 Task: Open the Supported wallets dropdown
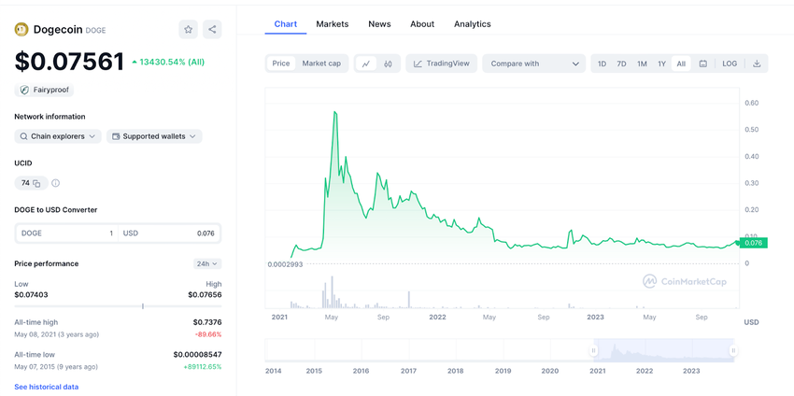pyautogui.click(x=154, y=136)
